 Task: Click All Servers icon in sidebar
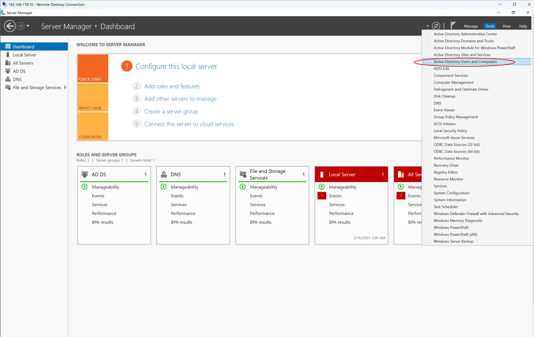pos(8,63)
